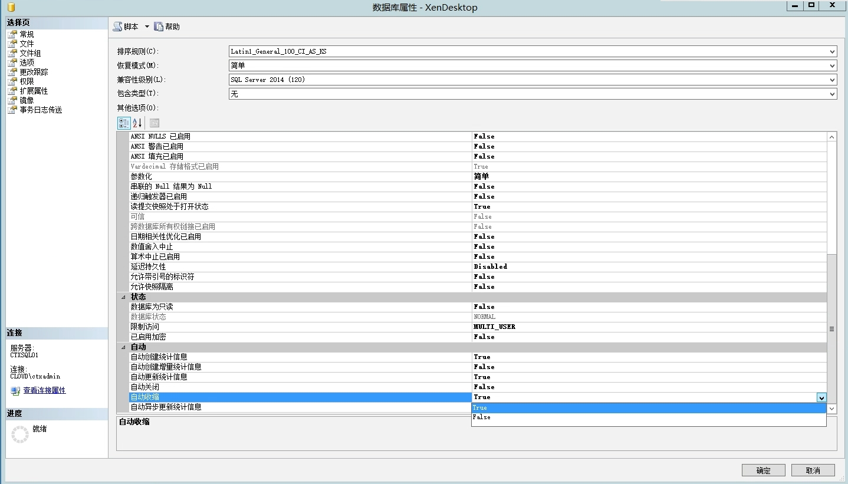This screenshot has height=484, width=848.
Task: Choose True in the auto shrink dropdown list
Action: coord(480,408)
